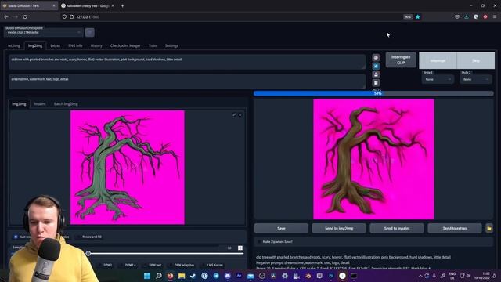
Task: Open Photoshop from the taskbar
Action: click(331, 276)
